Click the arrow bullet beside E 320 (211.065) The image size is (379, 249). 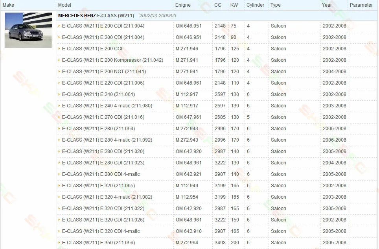[59, 185]
